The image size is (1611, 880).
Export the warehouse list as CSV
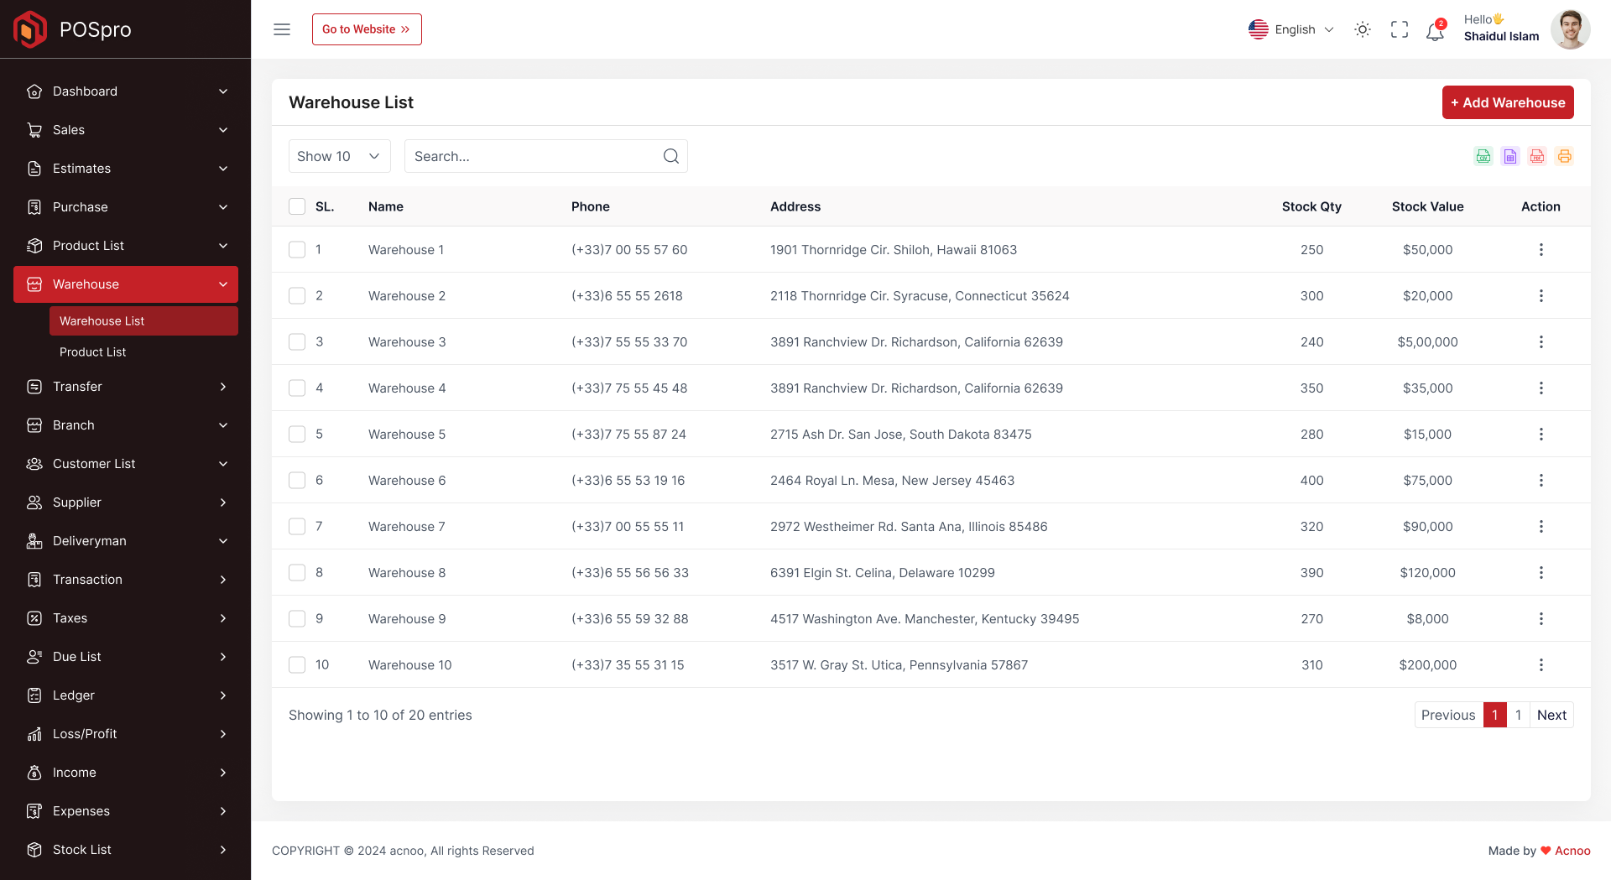[x=1483, y=156]
